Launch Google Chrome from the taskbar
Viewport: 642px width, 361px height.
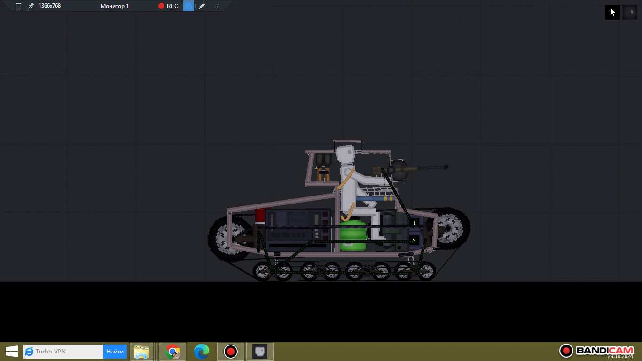(x=172, y=352)
